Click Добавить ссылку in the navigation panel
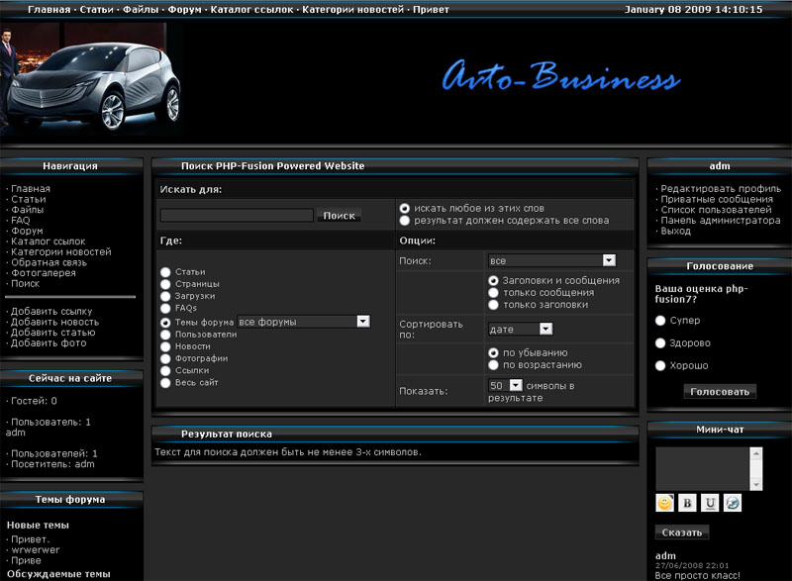 point(51,312)
